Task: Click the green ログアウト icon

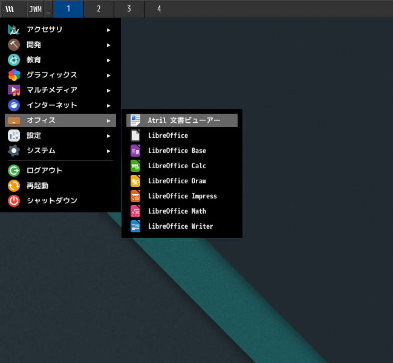Action: point(14,171)
